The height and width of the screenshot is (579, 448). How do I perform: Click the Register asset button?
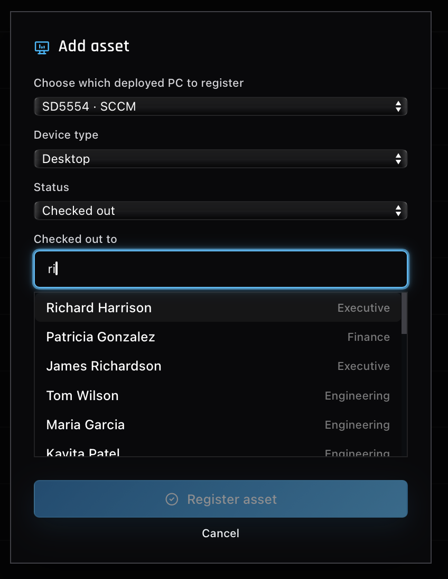220,499
